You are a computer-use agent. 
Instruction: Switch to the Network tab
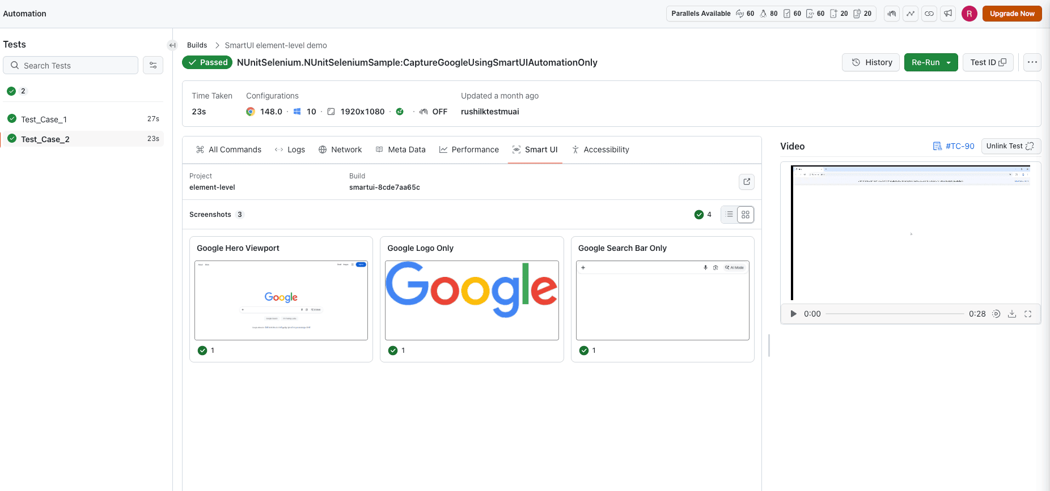[340, 150]
